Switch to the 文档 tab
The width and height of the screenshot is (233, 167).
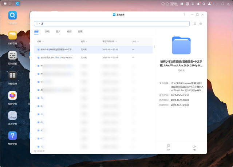point(47,31)
